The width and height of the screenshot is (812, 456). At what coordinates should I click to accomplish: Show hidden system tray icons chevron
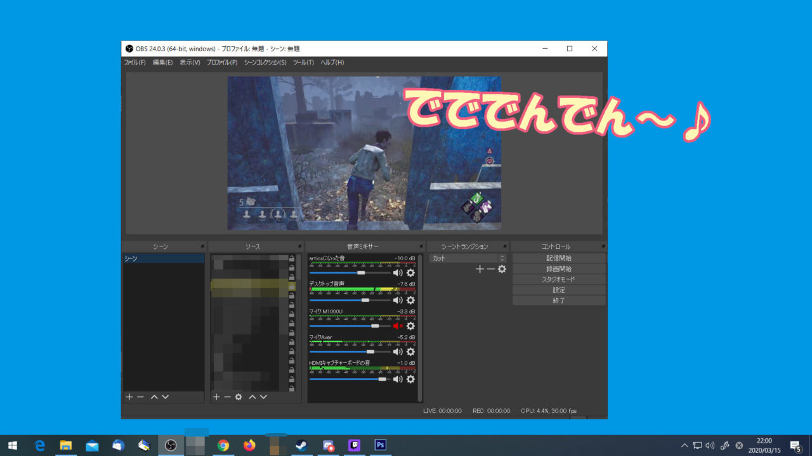click(x=684, y=445)
